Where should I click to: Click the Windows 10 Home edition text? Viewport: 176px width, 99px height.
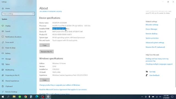(x=59, y=64)
